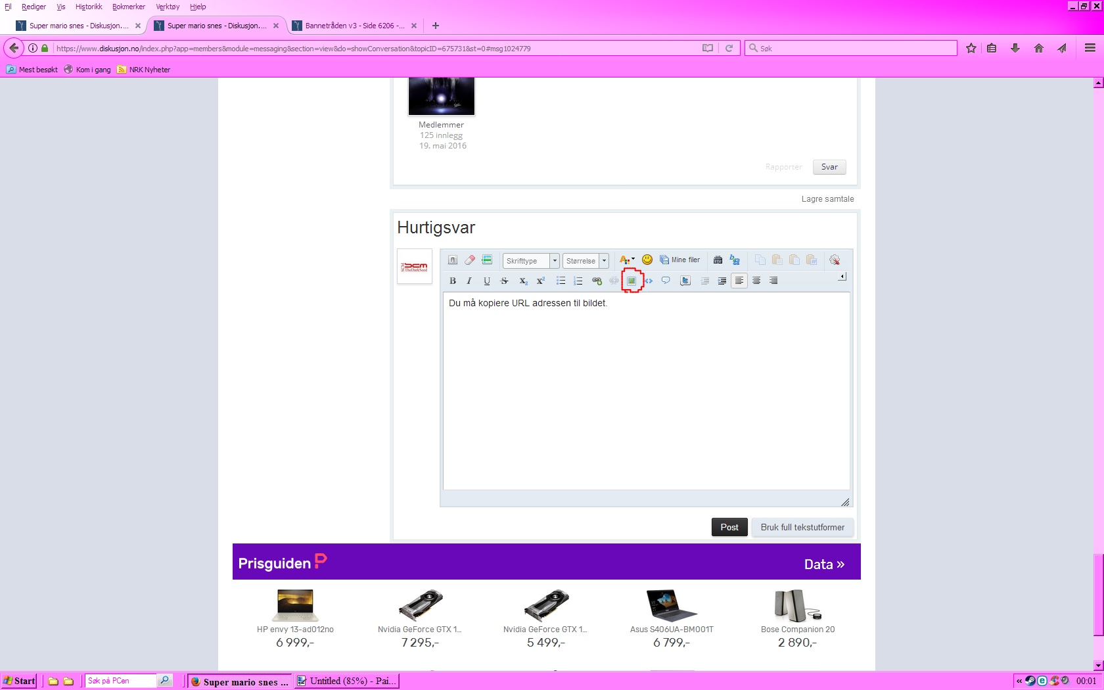Open the downloads arrow icon

(1015, 48)
